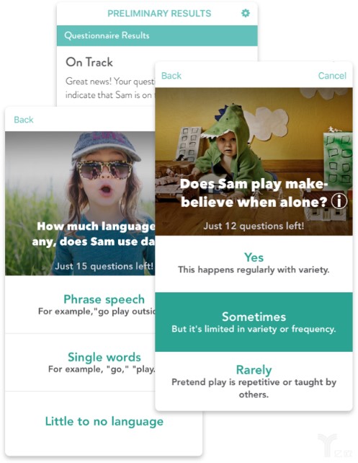Image resolution: width=358 pixels, height=463 pixels.
Task: Choose the Sometimes answer option
Action: [x=254, y=322]
